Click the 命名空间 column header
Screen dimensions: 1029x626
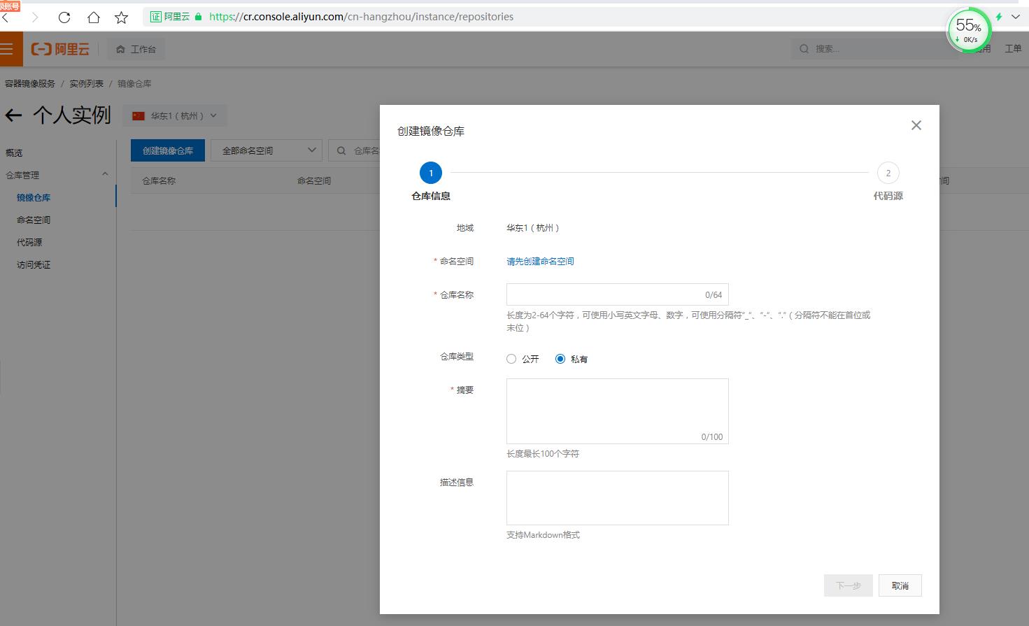(x=314, y=180)
